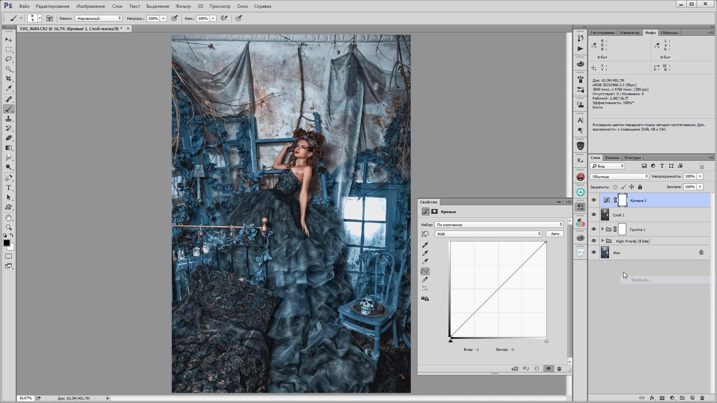Click the delete adjustment trash icon in Properties
Image resolution: width=717 pixels, height=403 pixels.
(559, 369)
